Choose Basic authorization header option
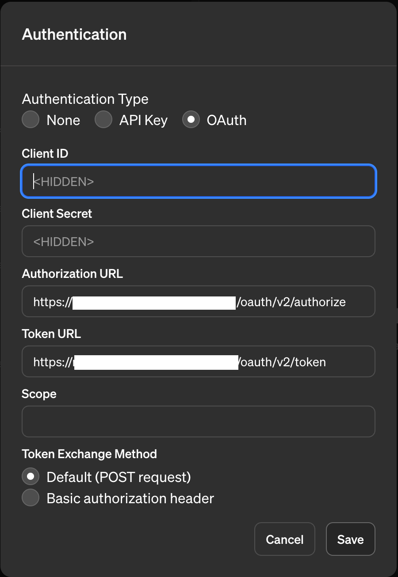398x577 pixels. (31, 498)
